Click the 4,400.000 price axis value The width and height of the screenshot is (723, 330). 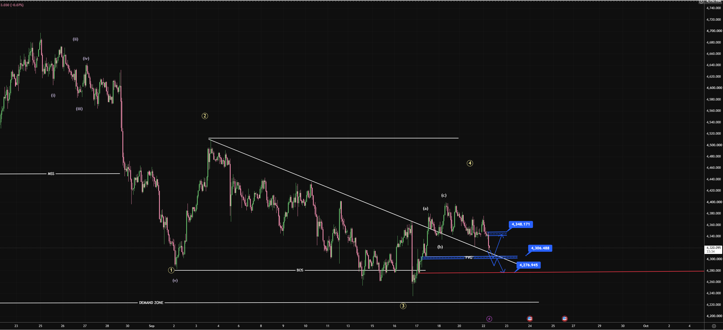coord(714,202)
